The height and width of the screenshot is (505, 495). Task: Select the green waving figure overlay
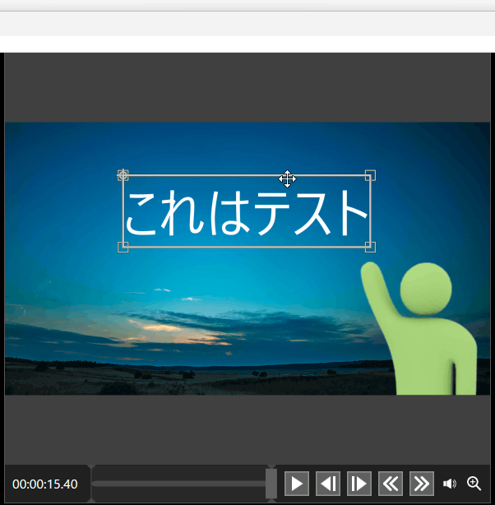point(419,328)
